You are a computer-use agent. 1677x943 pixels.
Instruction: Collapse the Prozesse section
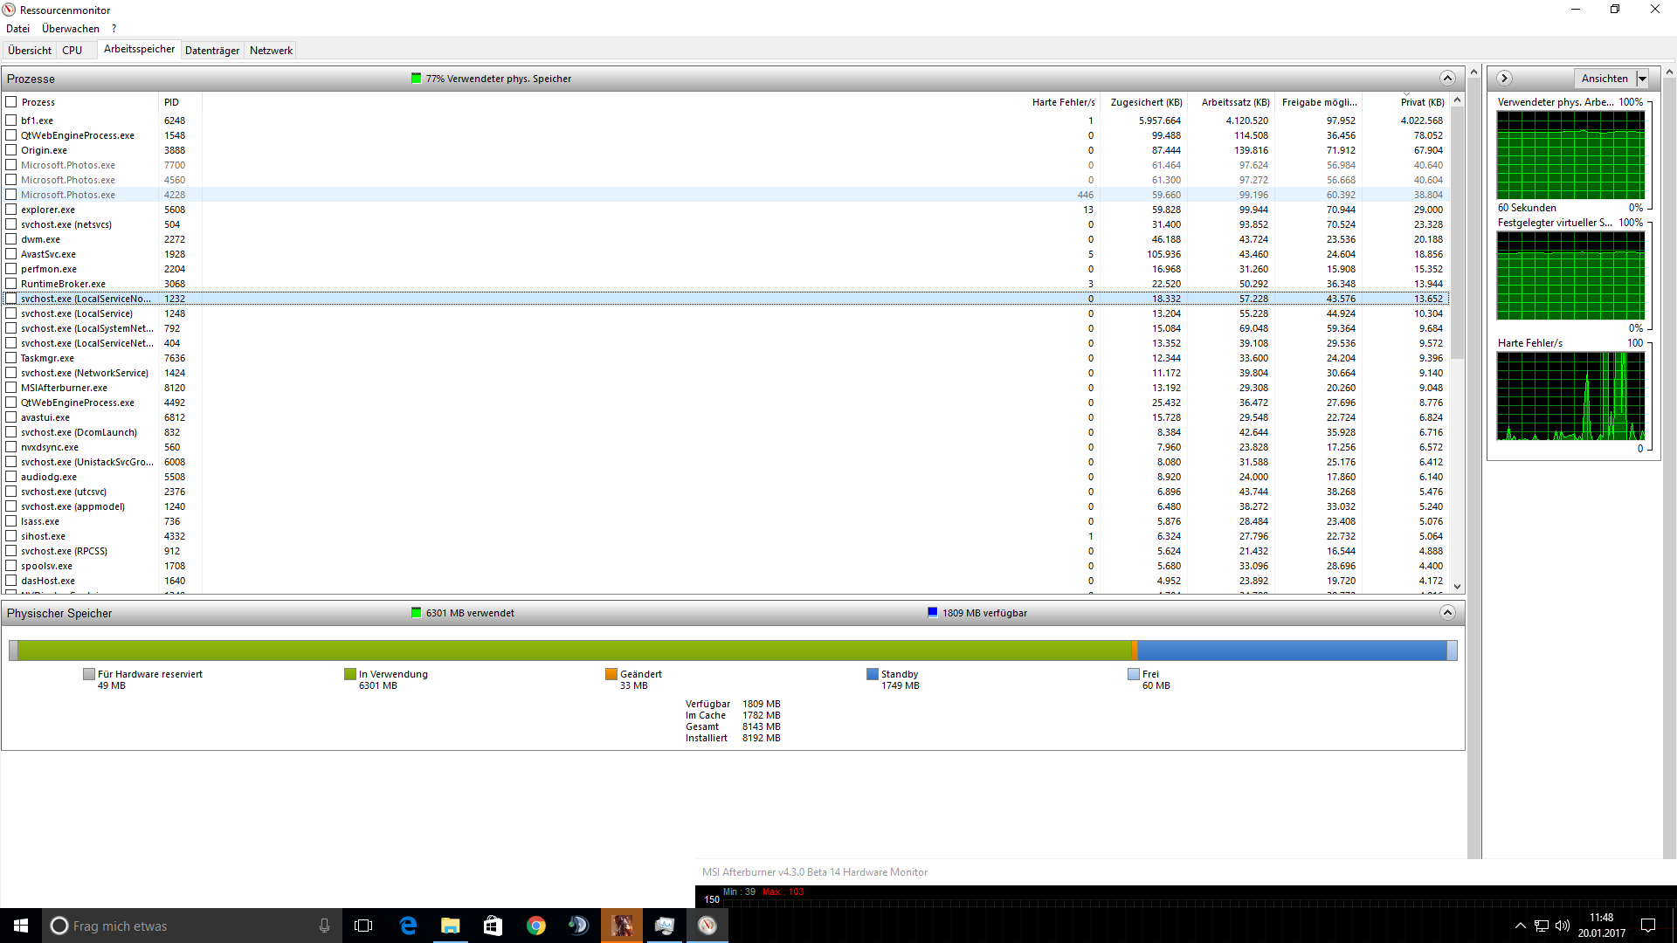[1447, 79]
